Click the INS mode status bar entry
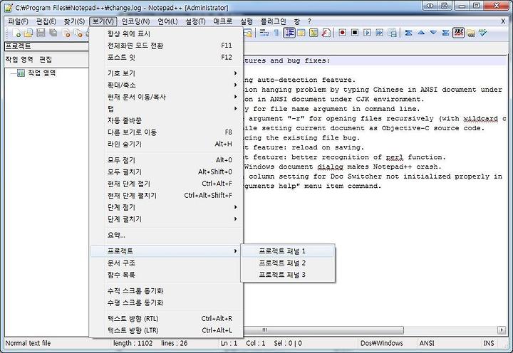Screen dimensions: 513x353 (x=489, y=343)
